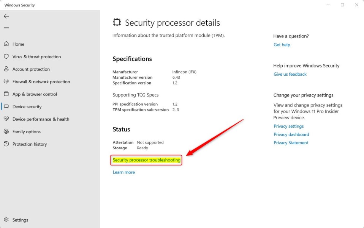Image resolution: width=364 pixels, height=228 pixels.
Task: View the Privacy dashboard
Action: [291, 134]
